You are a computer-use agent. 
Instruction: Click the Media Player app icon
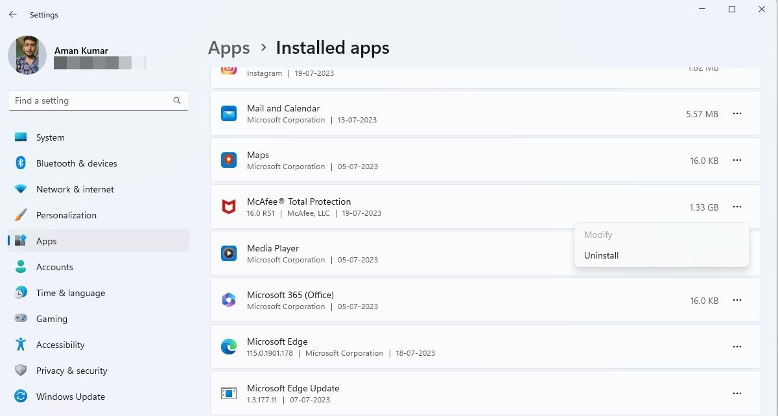click(229, 253)
